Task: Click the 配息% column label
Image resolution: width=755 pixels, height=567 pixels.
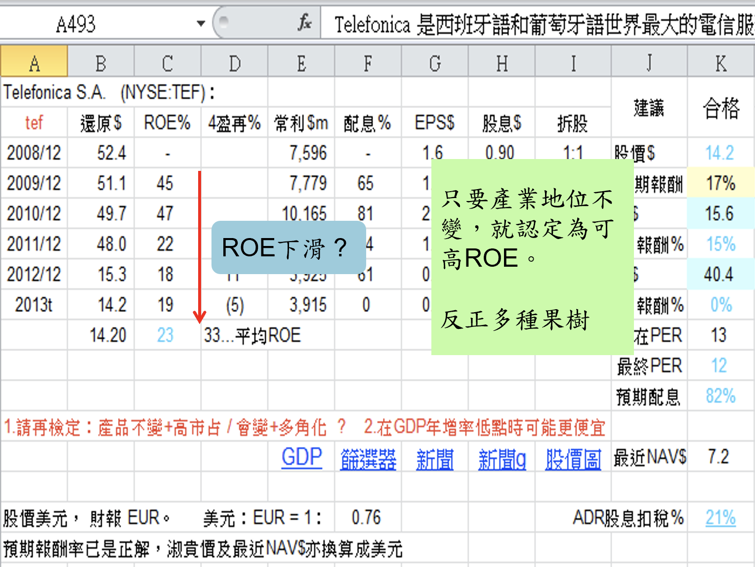Action: 368,123
